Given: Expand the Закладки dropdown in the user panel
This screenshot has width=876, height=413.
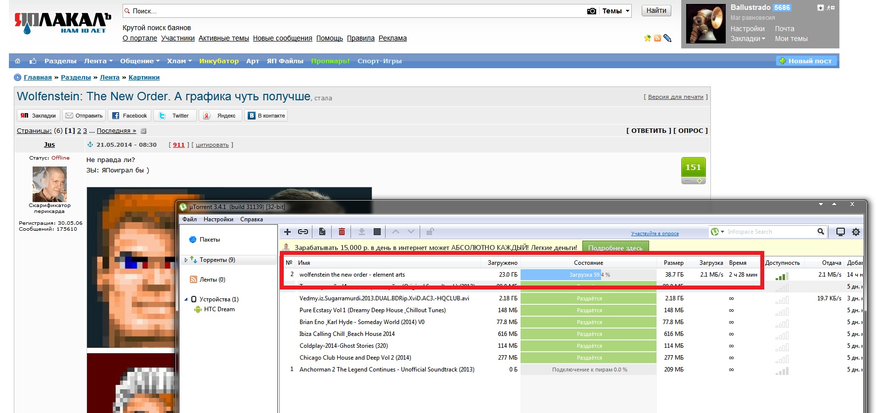Looking at the screenshot, I should tap(748, 39).
